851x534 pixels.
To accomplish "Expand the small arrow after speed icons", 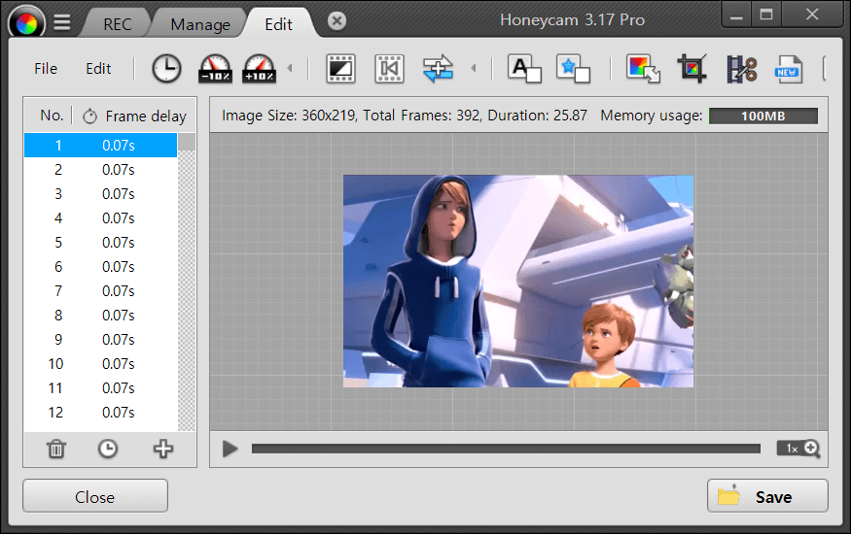I will [289, 68].
